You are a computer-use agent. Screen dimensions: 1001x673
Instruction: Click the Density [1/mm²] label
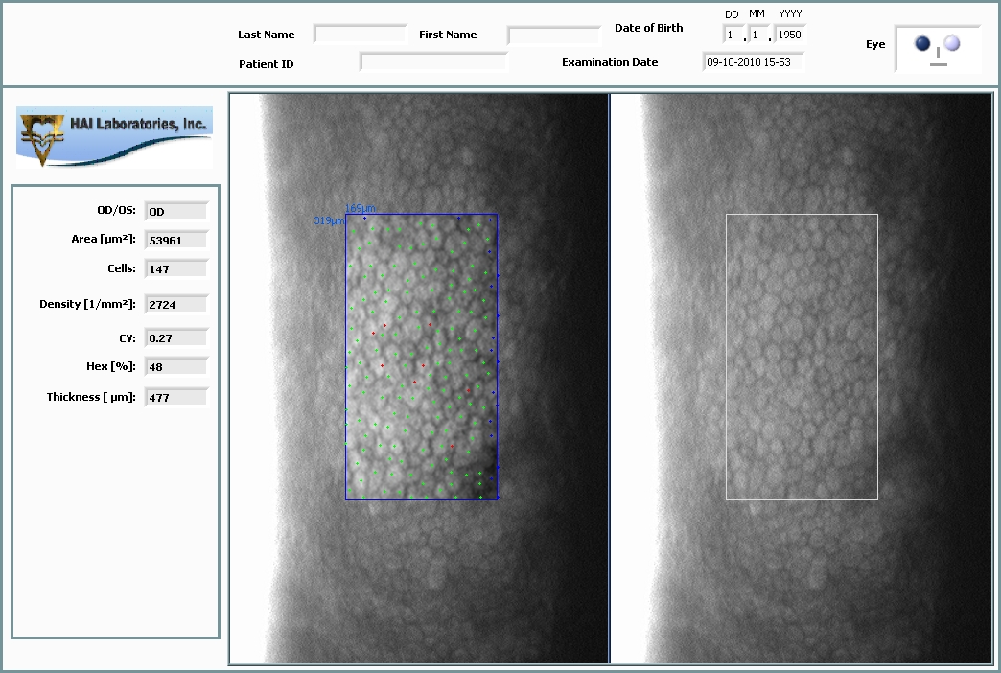tap(87, 304)
